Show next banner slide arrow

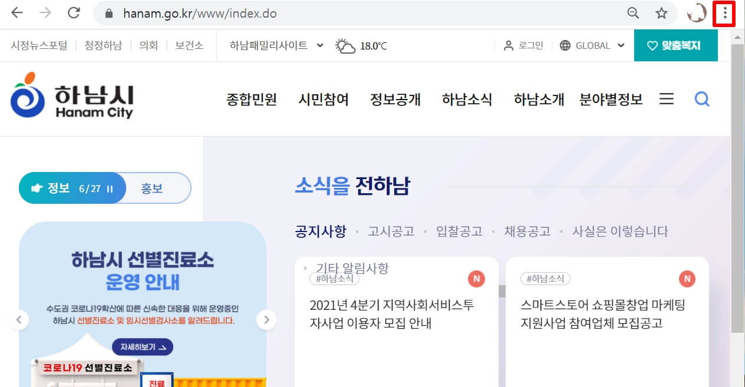point(266,320)
